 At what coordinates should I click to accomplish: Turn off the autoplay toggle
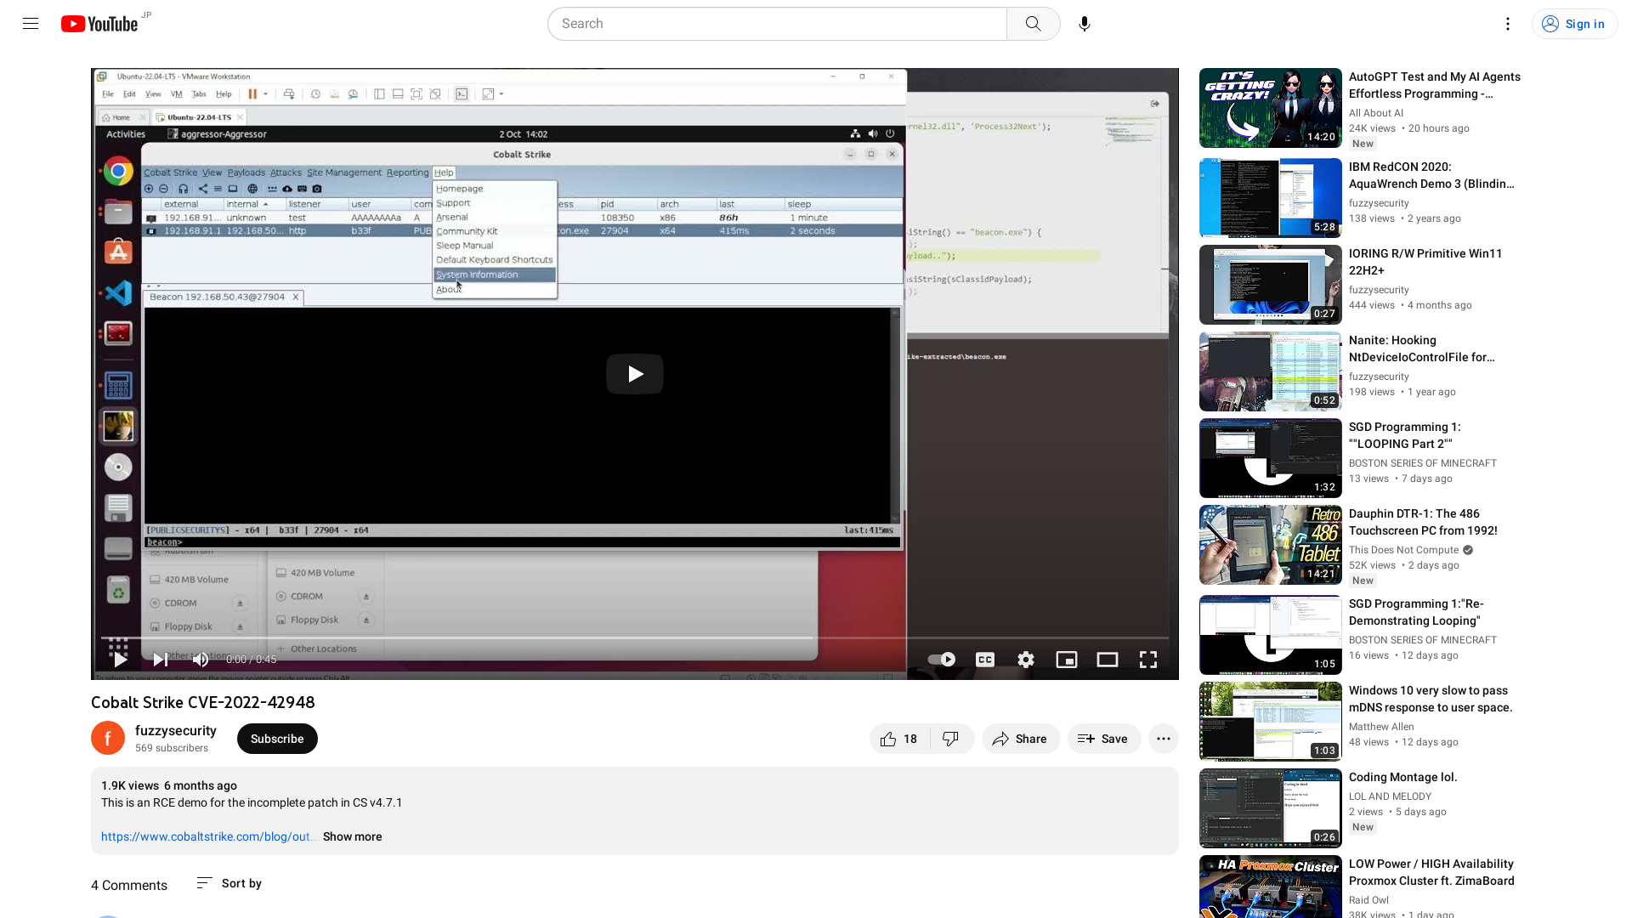[x=941, y=659]
